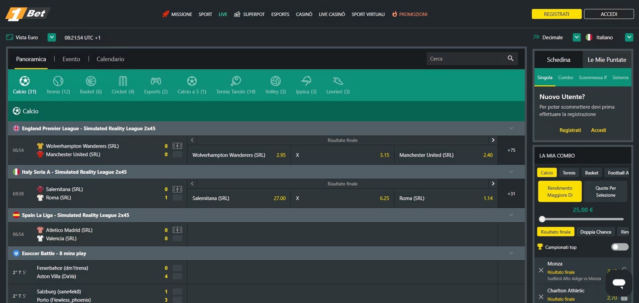Image resolution: width=639 pixels, height=303 pixels.
Task: Switch to the Le Mie Puntate tab
Action: (607, 60)
